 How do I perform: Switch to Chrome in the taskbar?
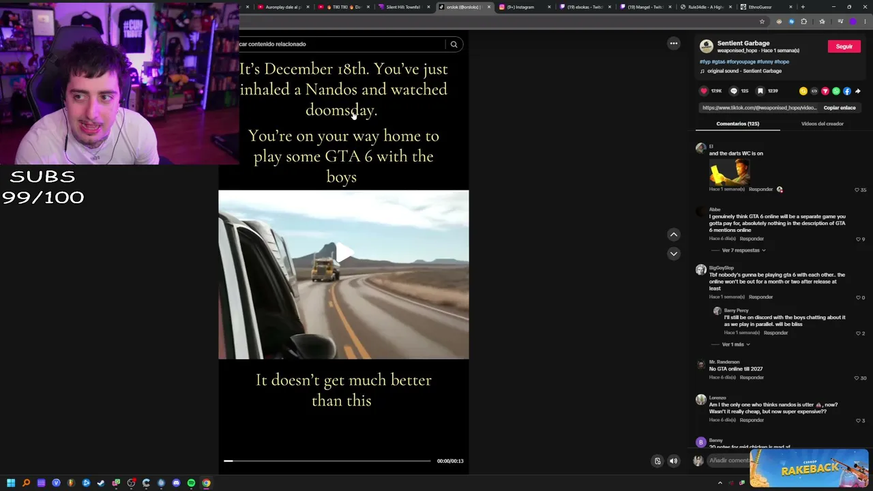[206, 483]
